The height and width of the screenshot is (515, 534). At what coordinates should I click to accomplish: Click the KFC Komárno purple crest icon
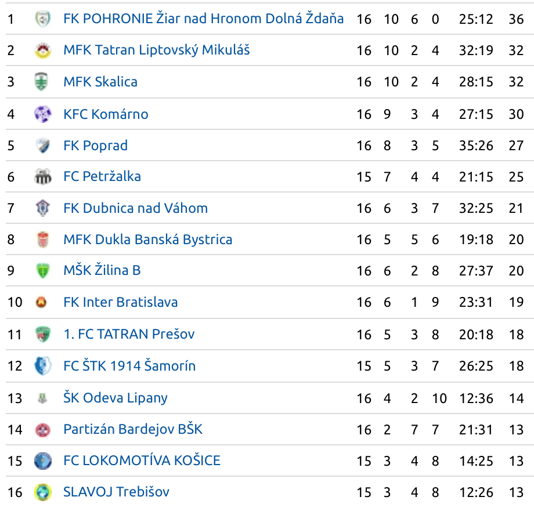[x=43, y=114]
